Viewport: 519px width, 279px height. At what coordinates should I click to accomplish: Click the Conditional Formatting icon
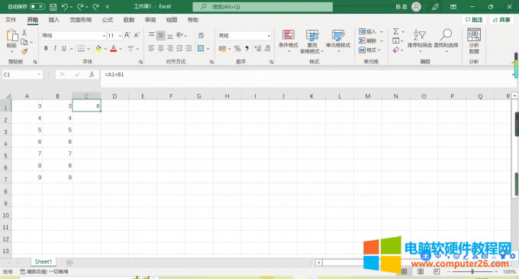(289, 35)
